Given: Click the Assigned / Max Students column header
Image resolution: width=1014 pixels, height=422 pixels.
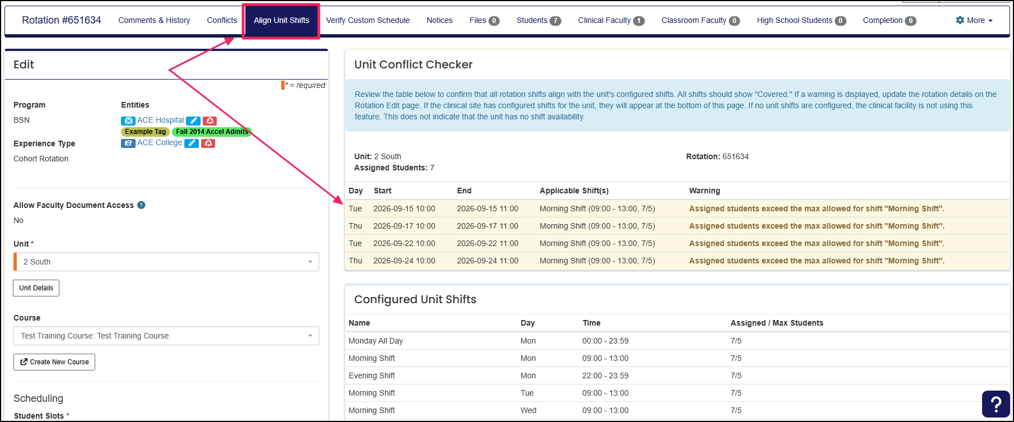Looking at the screenshot, I should [x=776, y=323].
